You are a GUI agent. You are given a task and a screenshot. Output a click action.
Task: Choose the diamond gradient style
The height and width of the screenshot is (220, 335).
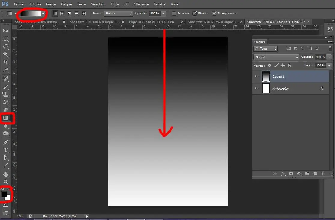[x=84, y=14]
